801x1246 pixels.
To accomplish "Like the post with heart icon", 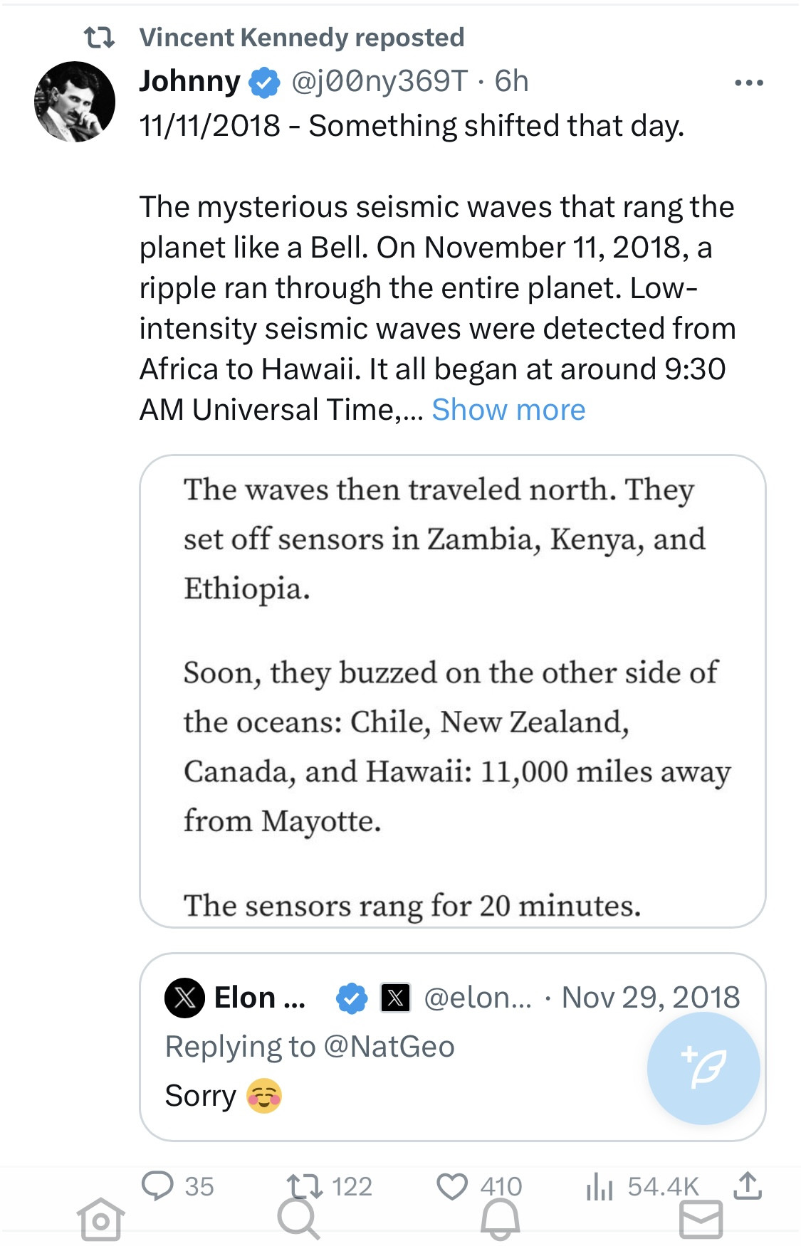I will [x=451, y=1186].
